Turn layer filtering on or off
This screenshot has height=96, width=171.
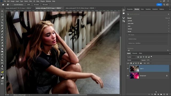(x=151, y=57)
